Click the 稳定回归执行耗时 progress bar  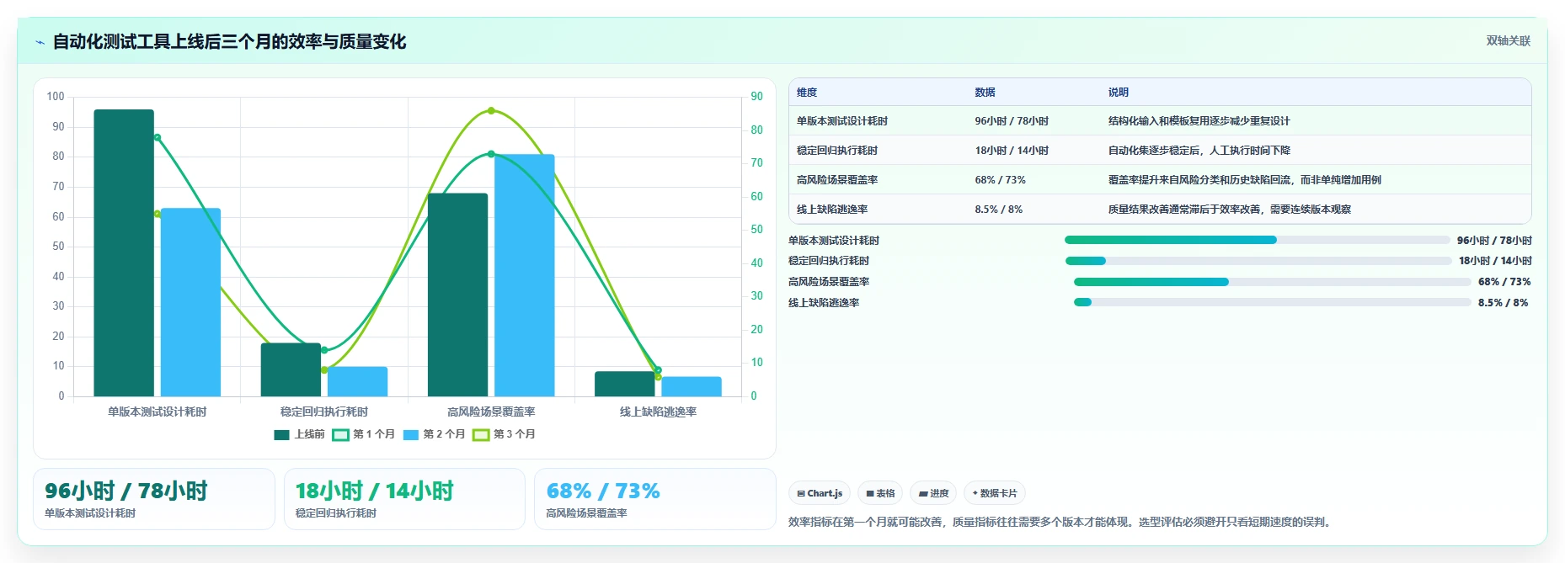tap(1258, 261)
